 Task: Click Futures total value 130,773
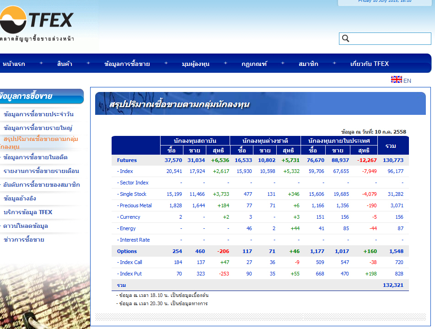pyautogui.click(x=393, y=160)
